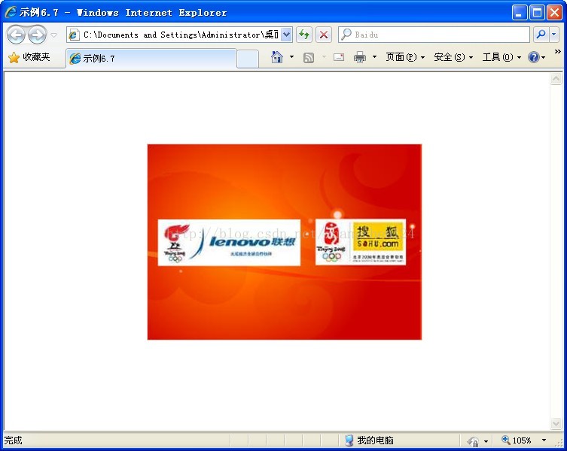Show more toolbar items chevron
This screenshot has width=567, height=451.
[x=558, y=52]
